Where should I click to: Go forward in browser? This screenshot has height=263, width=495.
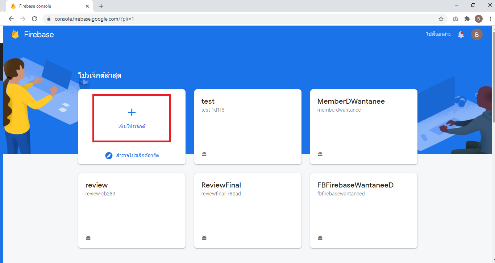(x=23, y=19)
